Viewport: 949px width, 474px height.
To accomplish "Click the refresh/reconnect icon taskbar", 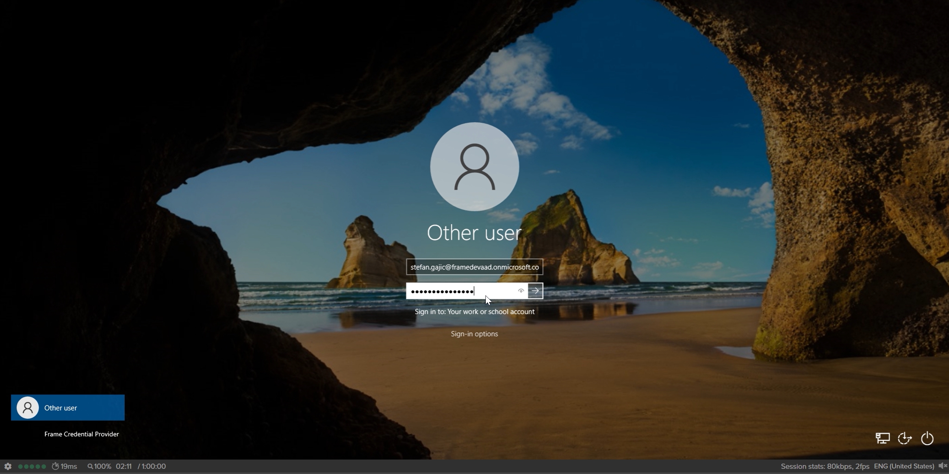I will [905, 438].
